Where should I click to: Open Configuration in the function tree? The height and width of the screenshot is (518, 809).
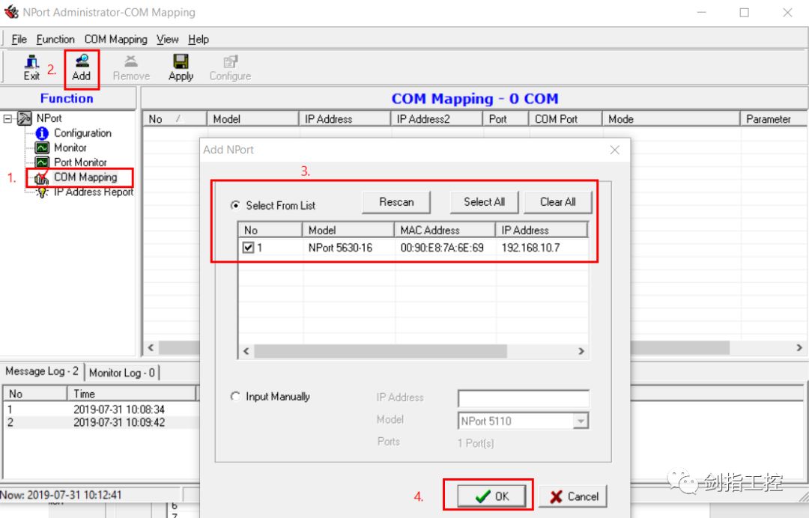click(x=82, y=133)
